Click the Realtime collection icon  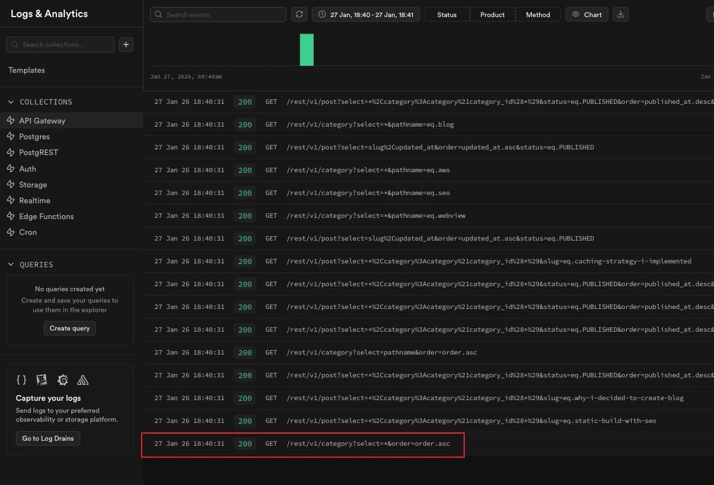(11, 201)
